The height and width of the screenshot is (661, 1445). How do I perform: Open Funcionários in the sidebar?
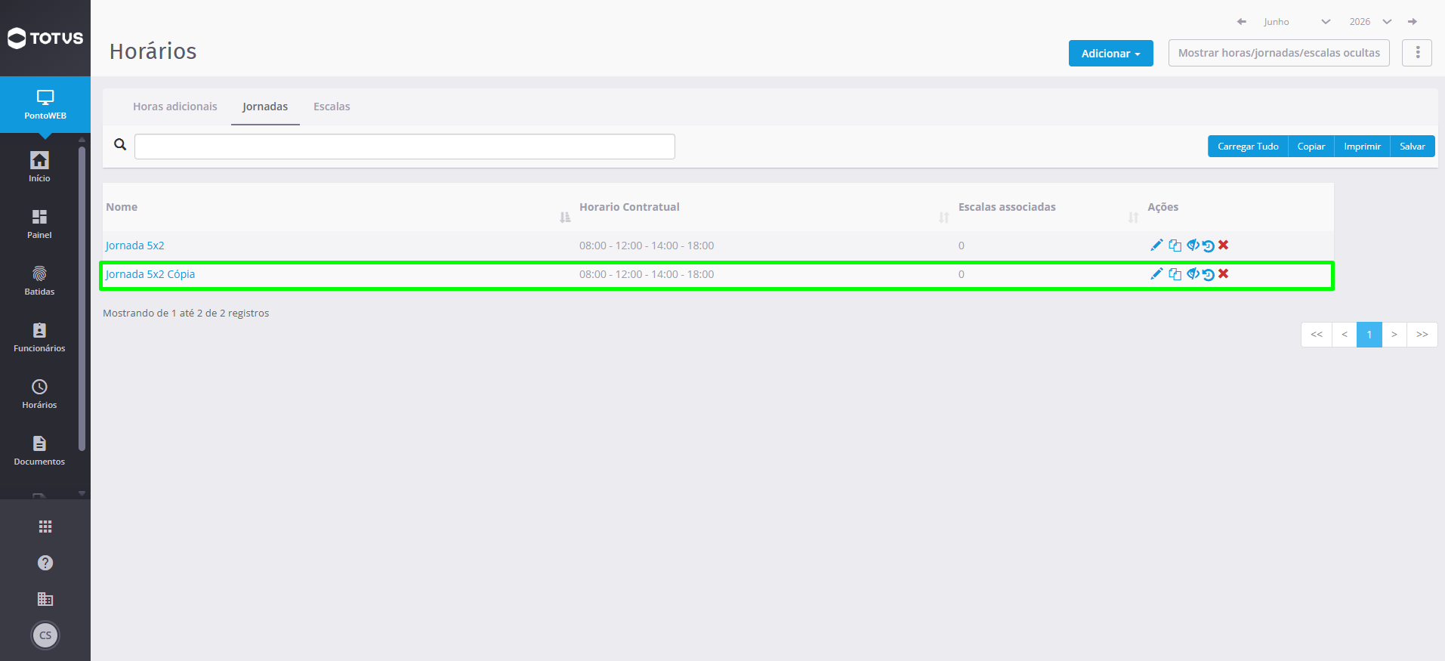click(39, 338)
